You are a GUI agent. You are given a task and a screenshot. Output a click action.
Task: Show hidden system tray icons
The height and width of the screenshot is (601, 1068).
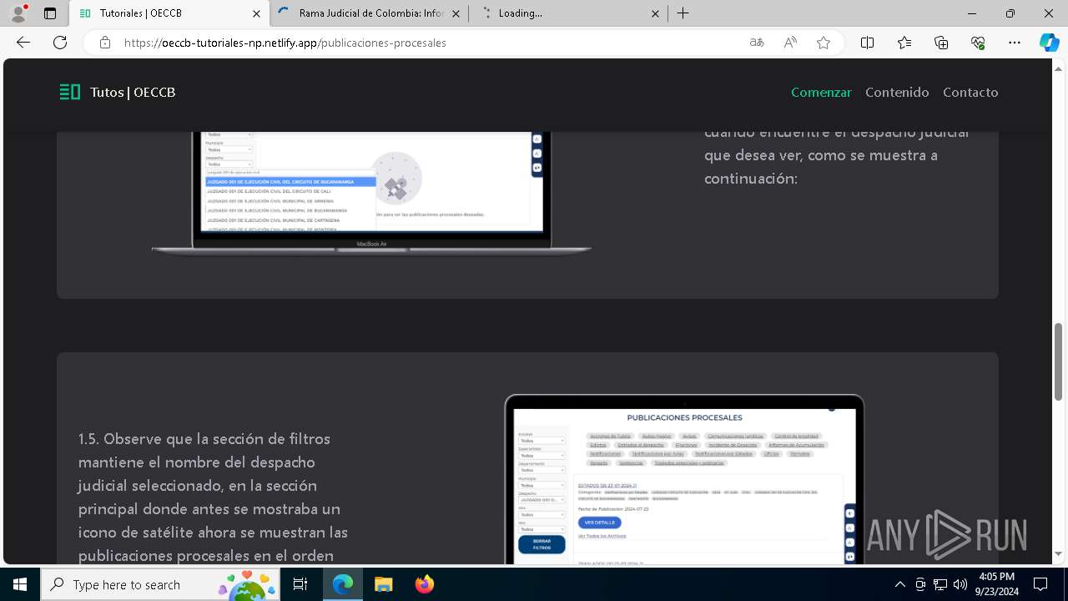point(899,584)
